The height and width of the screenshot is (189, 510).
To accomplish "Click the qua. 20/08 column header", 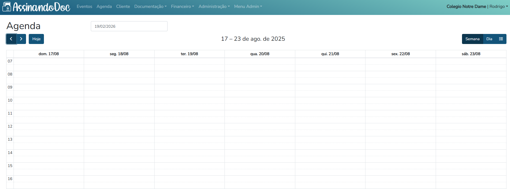I will [260, 54].
